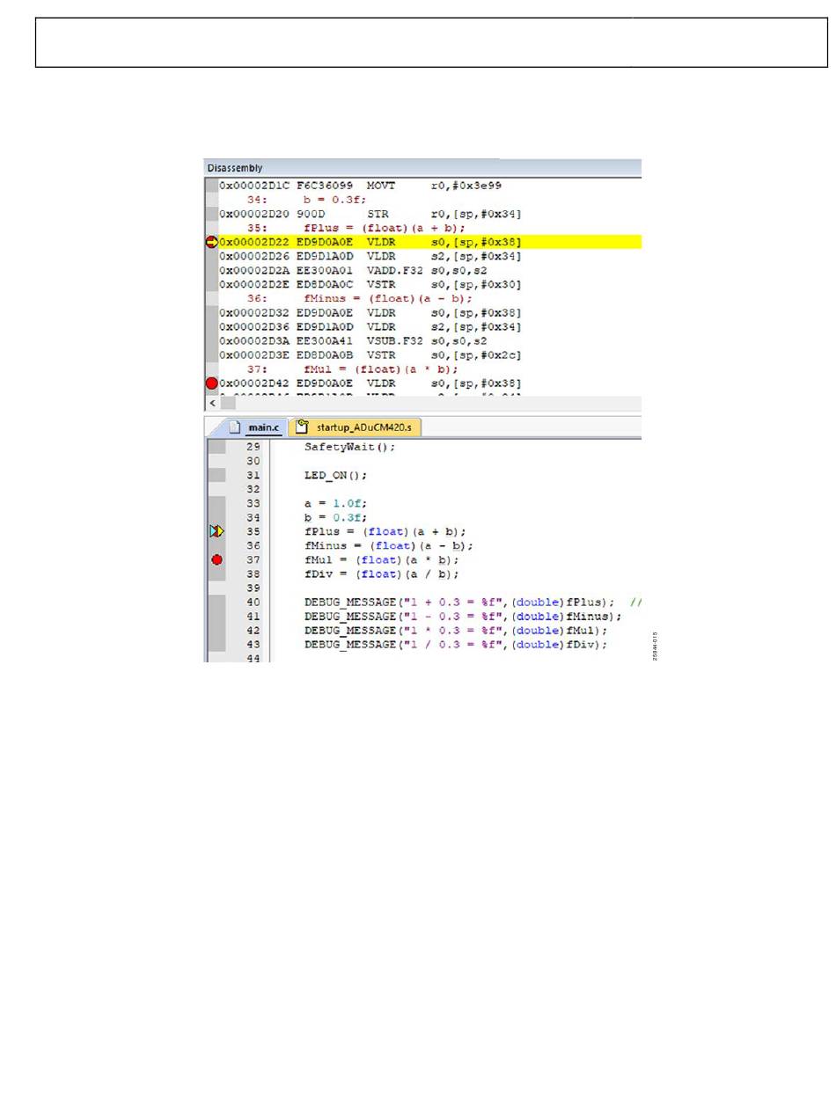The width and height of the screenshot is (836, 1103).
Task: Place cursor on LED_ON() call
Action: (334, 475)
